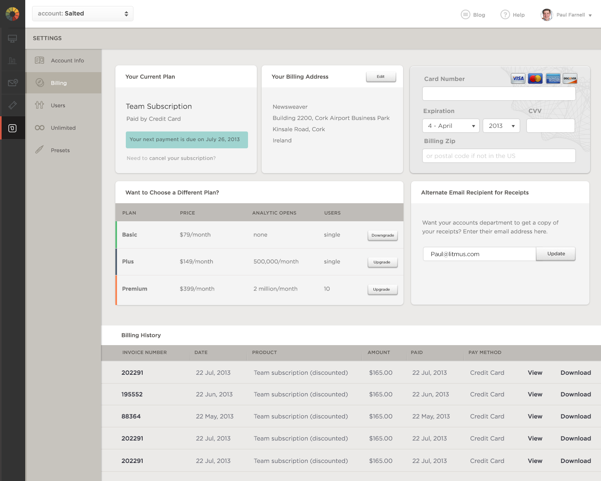Download invoice 195552

(x=576, y=394)
